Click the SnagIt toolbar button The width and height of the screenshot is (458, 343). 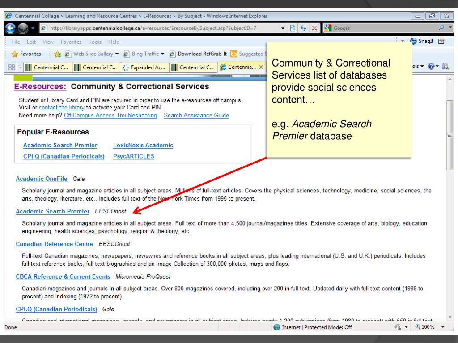click(422, 41)
